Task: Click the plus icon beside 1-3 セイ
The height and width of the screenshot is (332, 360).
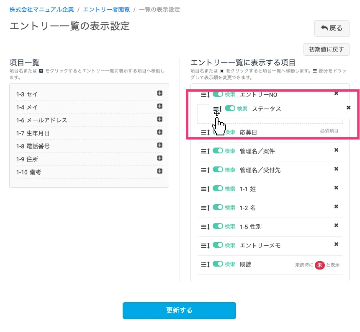Action: point(159,93)
